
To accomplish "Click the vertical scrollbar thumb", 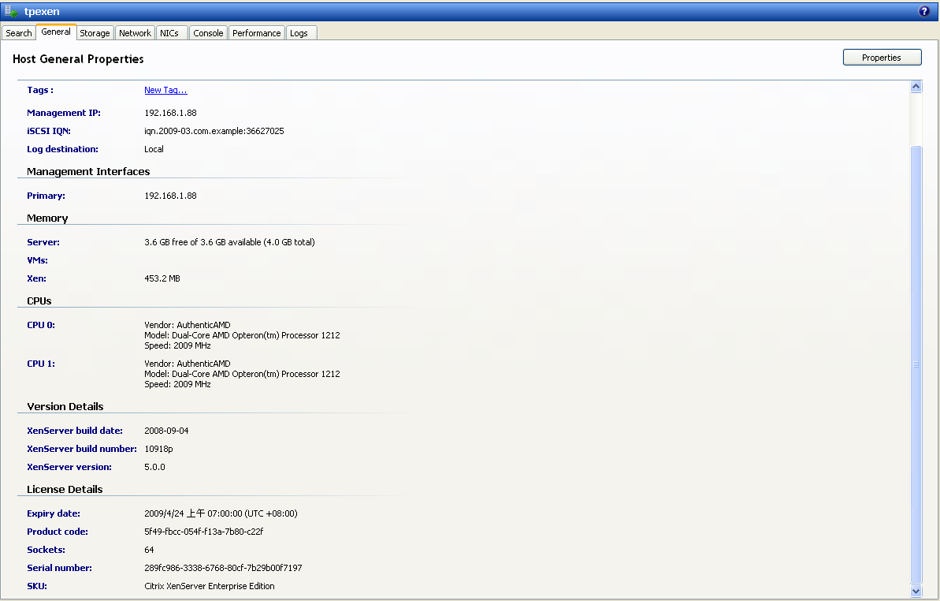I will pyautogui.click(x=916, y=364).
